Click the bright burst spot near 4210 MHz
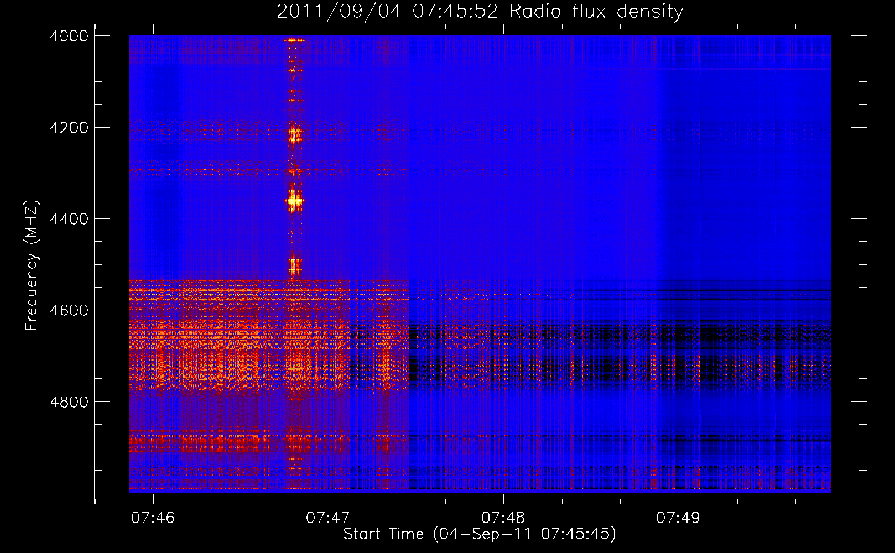The width and height of the screenshot is (895, 553). pos(295,134)
